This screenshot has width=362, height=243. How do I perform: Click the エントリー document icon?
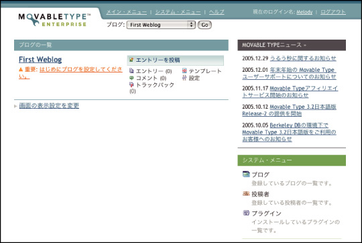pyautogui.click(x=131, y=70)
